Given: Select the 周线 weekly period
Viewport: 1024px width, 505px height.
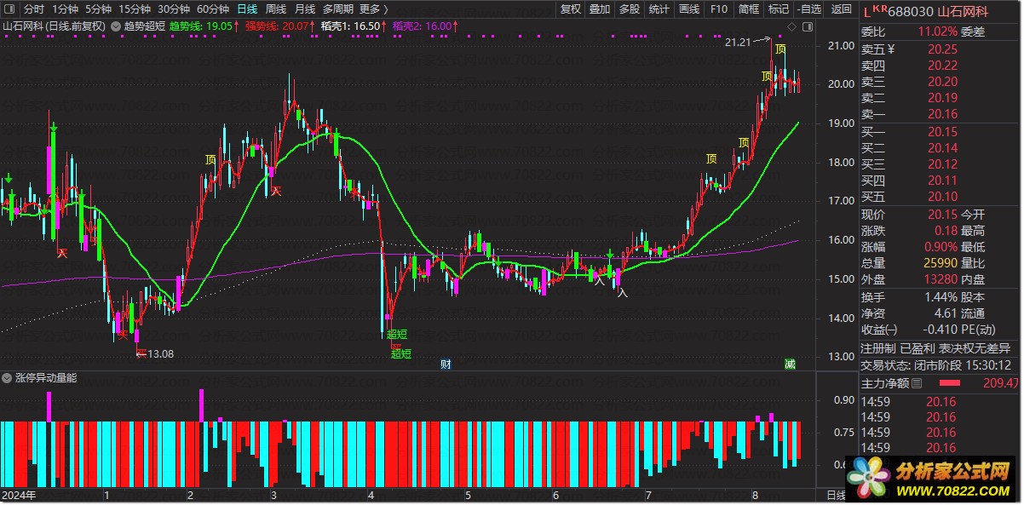Looking at the screenshot, I should coord(276,9).
